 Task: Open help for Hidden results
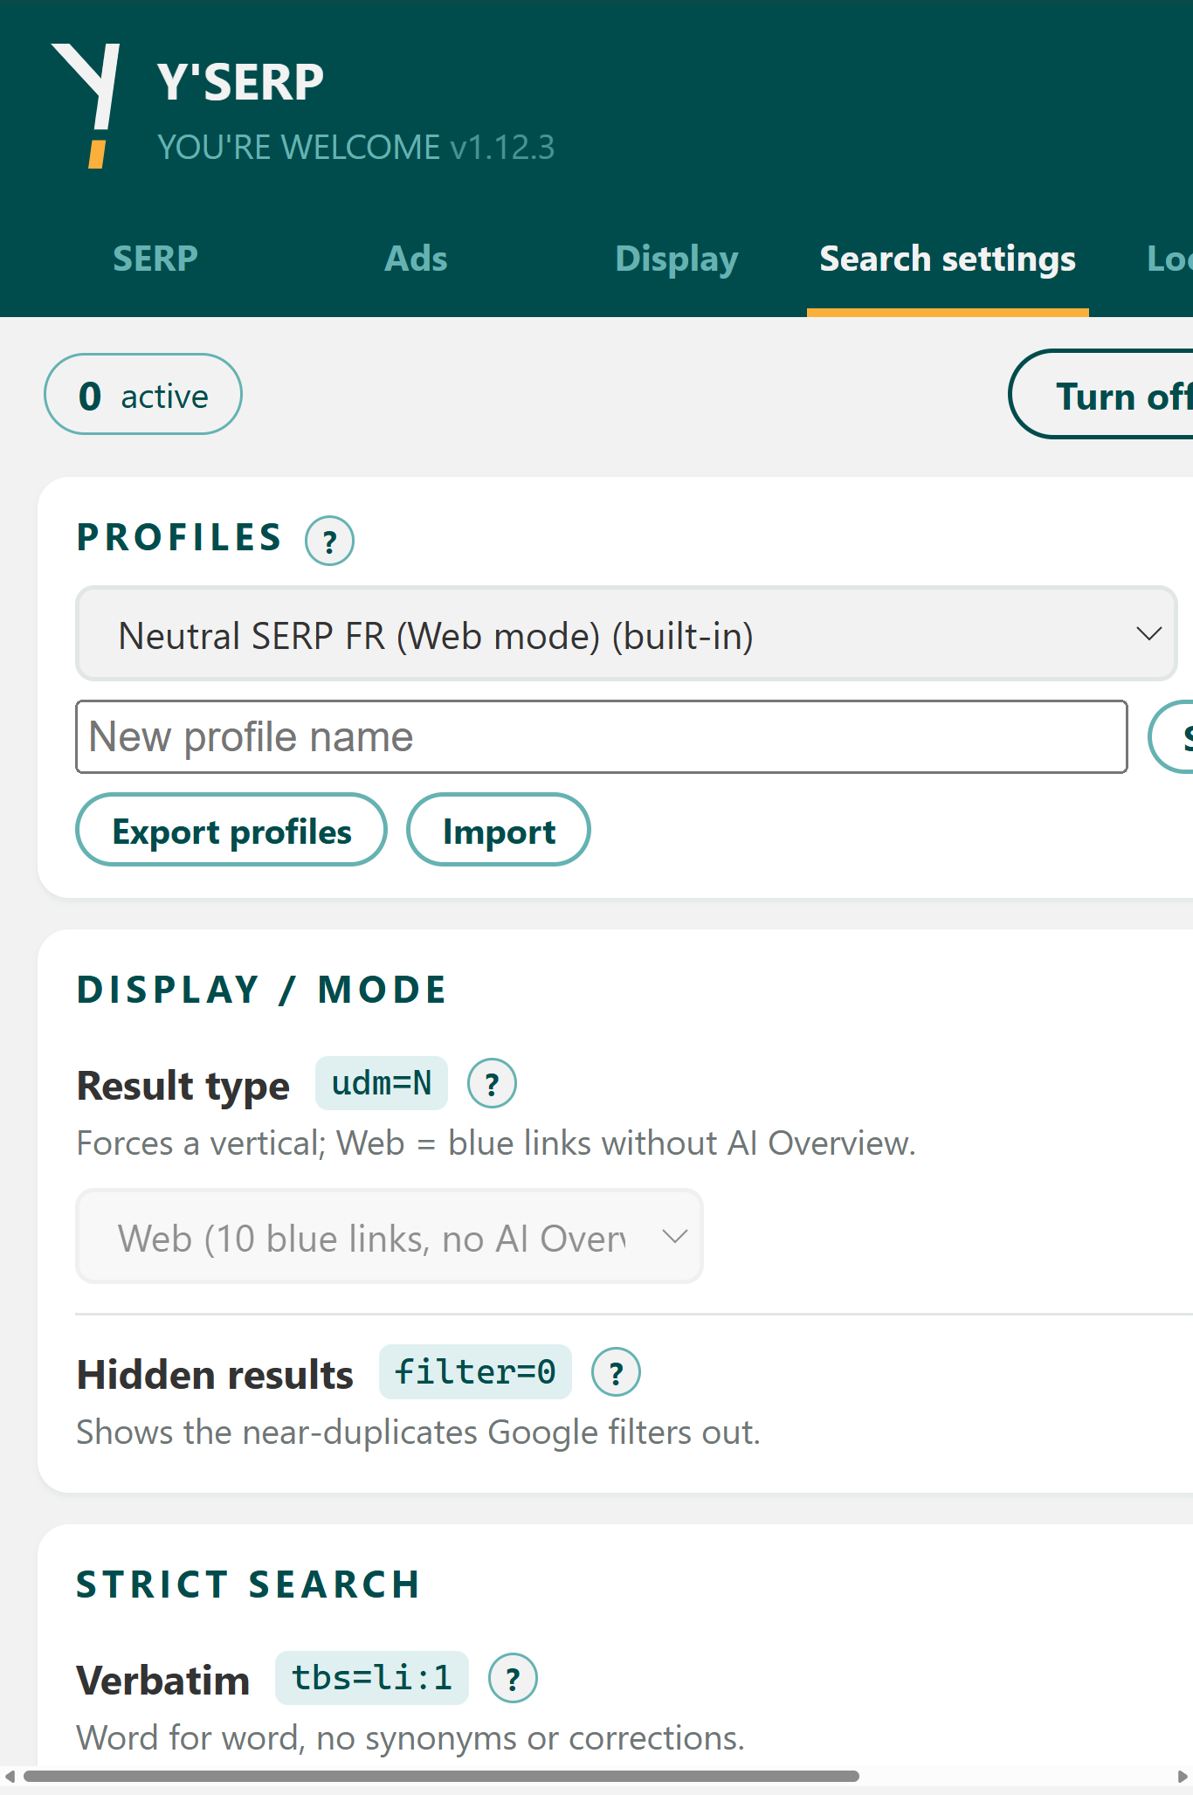click(x=616, y=1372)
